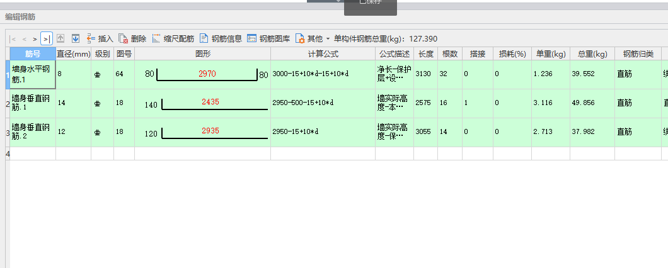Select the 钢筋归类 column header

638,53
